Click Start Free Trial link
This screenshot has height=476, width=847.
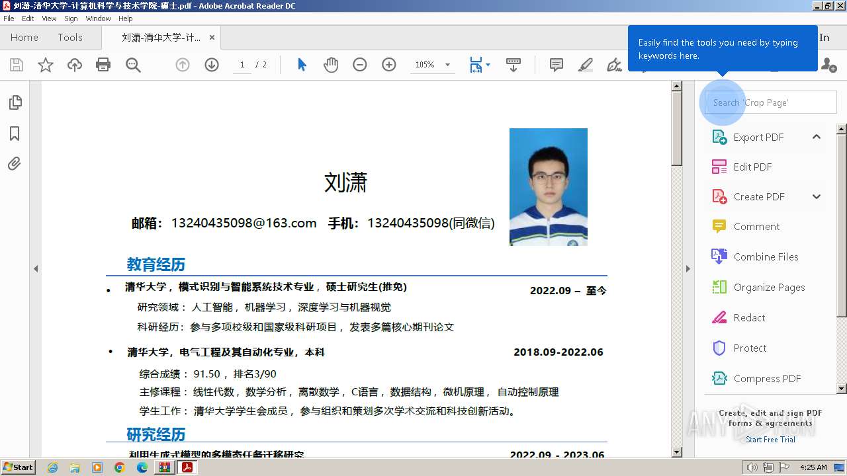pyautogui.click(x=770, y=440)
